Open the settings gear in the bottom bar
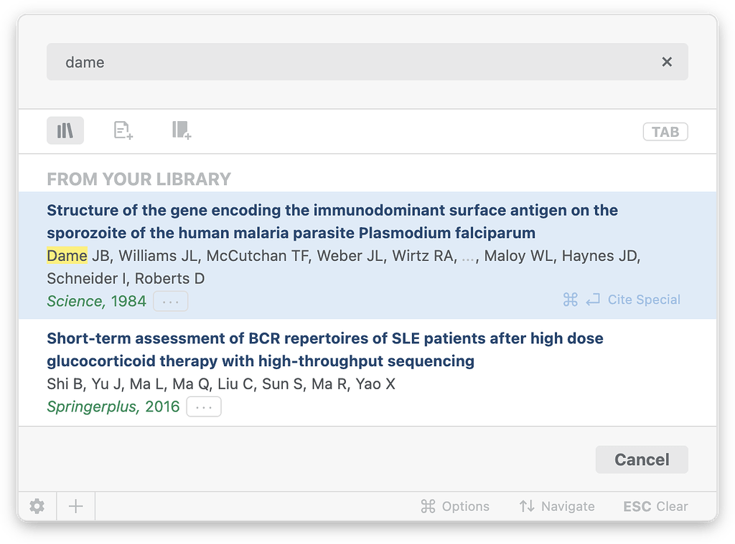Image resolution: width=735 pixels, height=544 pixels. point(36,506)
